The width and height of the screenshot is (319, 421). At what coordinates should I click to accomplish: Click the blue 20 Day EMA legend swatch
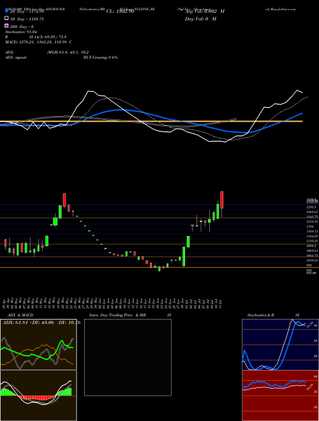click(6, 10)
